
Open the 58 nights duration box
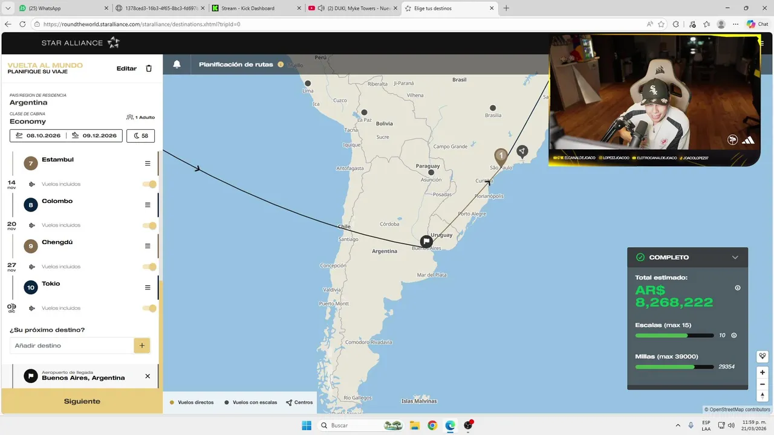pos(140,136)
